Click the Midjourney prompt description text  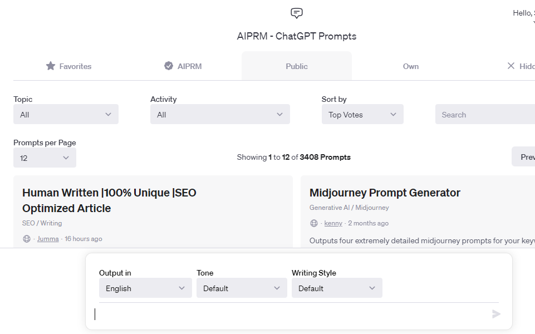[x=422, y=241]
